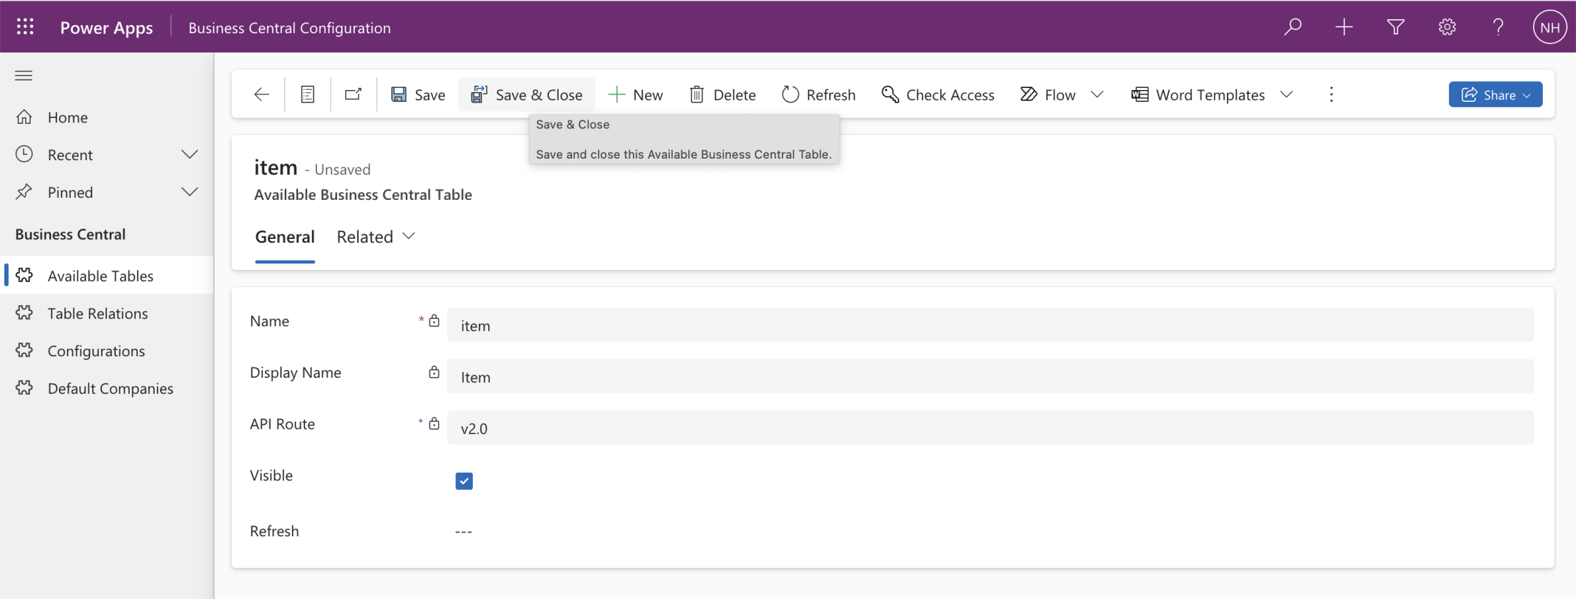This screenshot has height=599, width=1576.
Task: Switch to the General tab
Action: pos(285,237)
